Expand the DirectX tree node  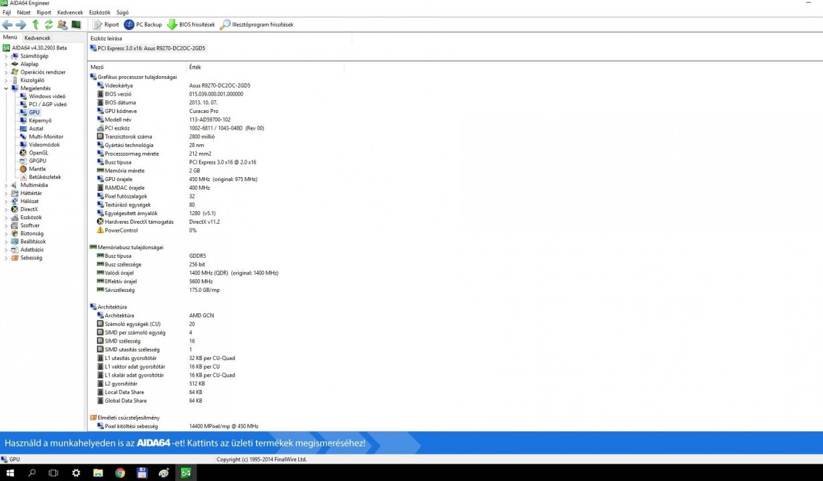[x=6, y=209]
